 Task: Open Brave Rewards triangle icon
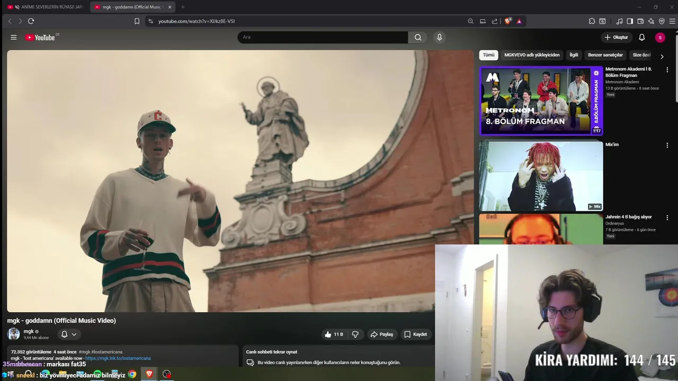(x=519, y=21)
